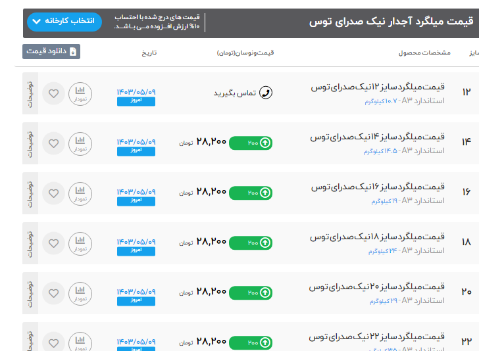Click مشخصات محصول column header
The image size is (479, 351).
click(x=424, y=52)
